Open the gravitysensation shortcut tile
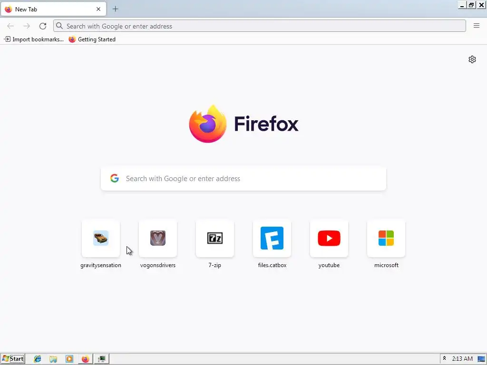The image size is (487, 365). pyautogui.click(x=101, y=239)
